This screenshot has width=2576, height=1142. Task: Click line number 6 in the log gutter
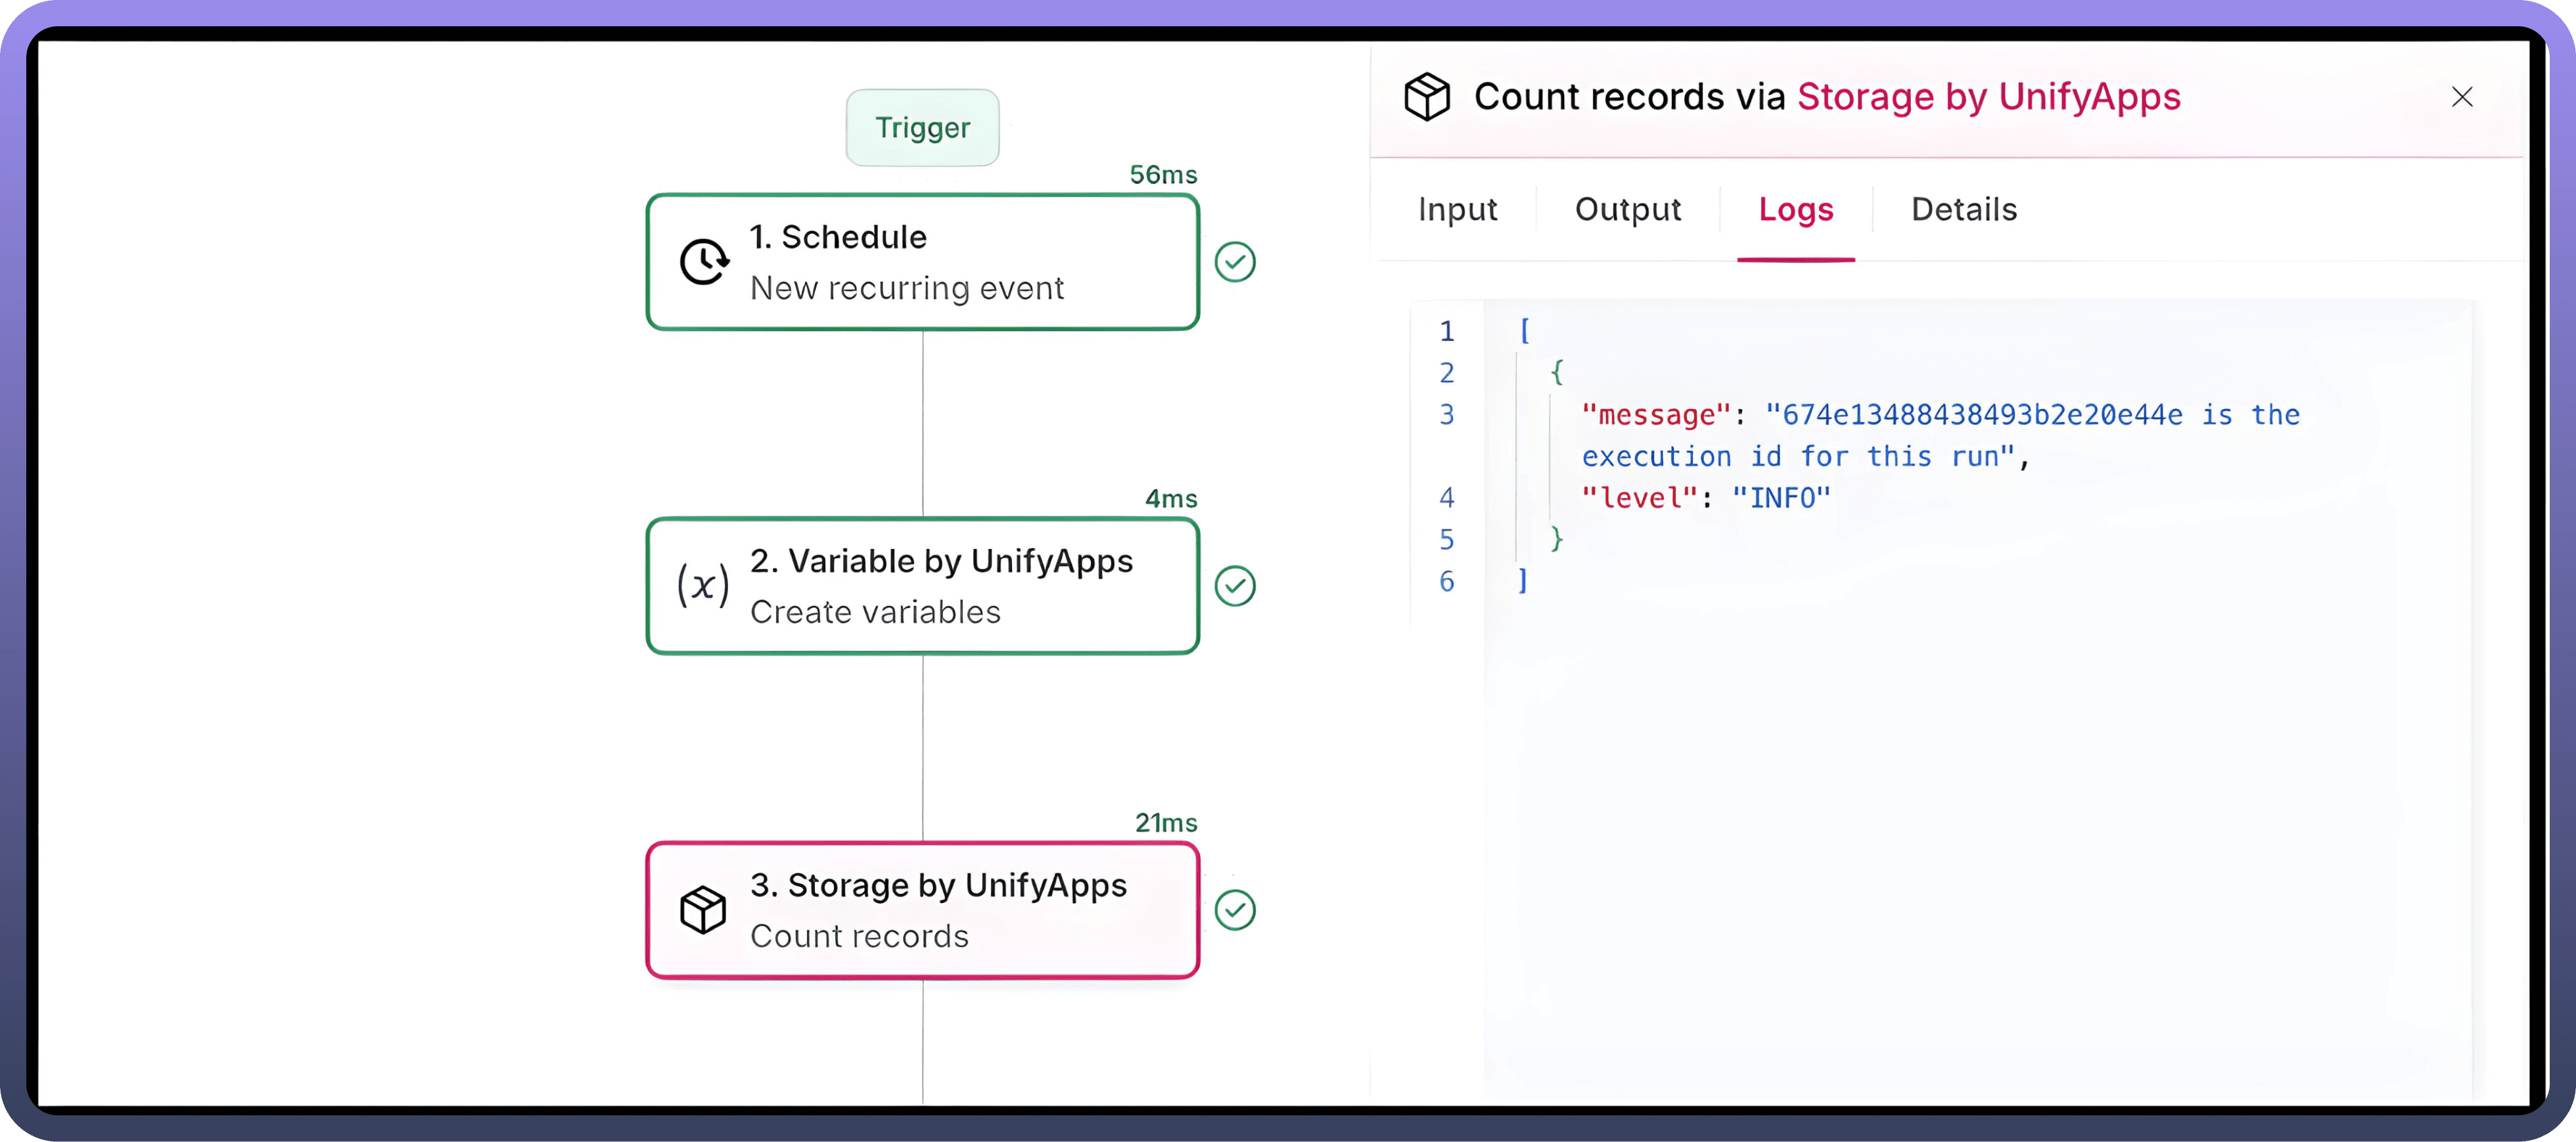1446,581
